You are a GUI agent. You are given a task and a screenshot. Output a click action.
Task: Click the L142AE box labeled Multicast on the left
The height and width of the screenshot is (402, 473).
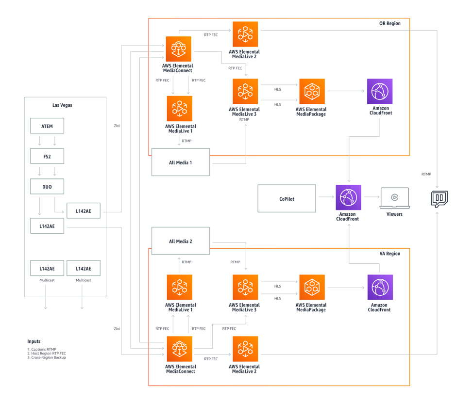click(47, 268)
